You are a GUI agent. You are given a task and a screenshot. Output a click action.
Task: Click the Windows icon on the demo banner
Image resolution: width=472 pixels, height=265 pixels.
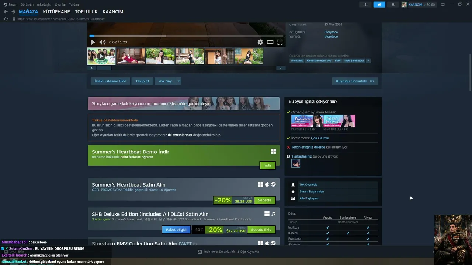coord(273,152)
